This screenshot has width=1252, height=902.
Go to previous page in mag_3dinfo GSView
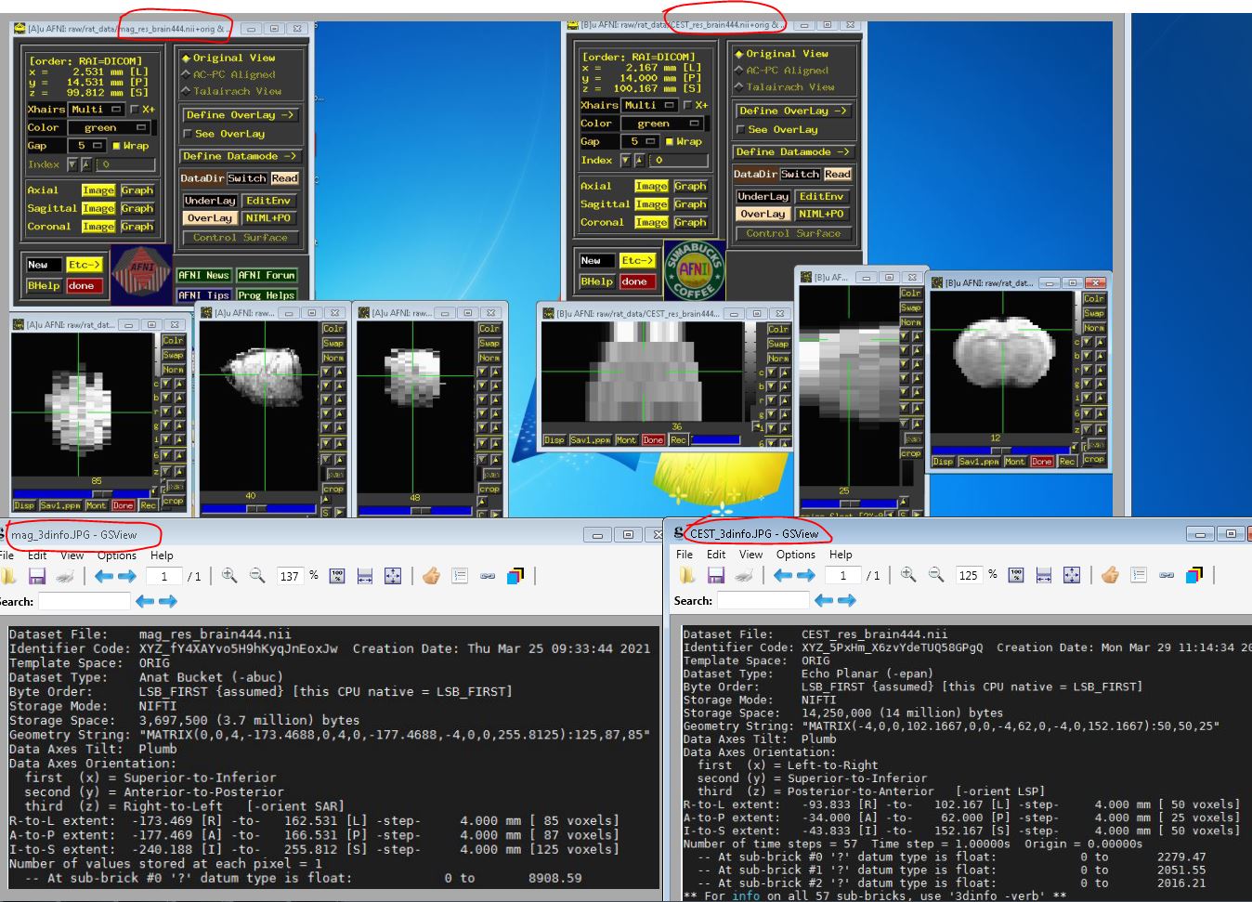pyautogui.click(x=104, y=576)
